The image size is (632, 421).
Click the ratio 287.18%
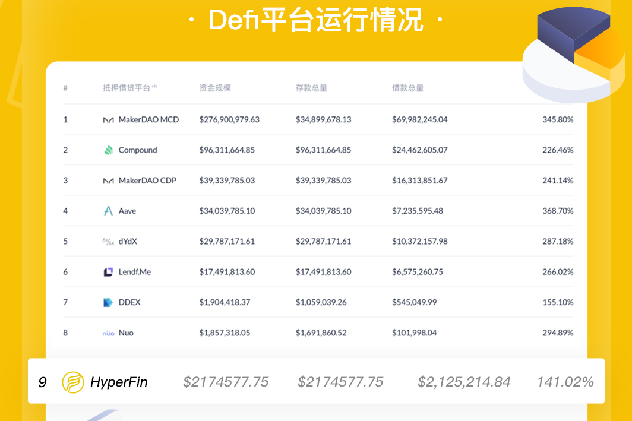(x=558, y=241)
